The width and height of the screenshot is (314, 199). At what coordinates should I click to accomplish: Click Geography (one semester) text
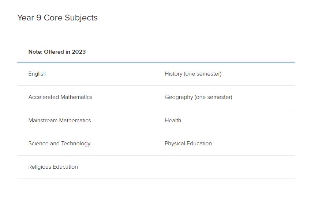click(x=198, y=97)
